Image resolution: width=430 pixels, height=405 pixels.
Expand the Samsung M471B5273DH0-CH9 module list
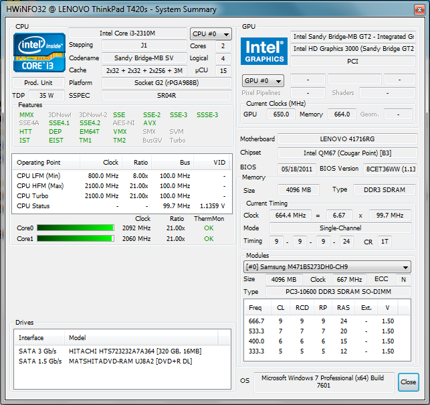(x=327, y=267)
